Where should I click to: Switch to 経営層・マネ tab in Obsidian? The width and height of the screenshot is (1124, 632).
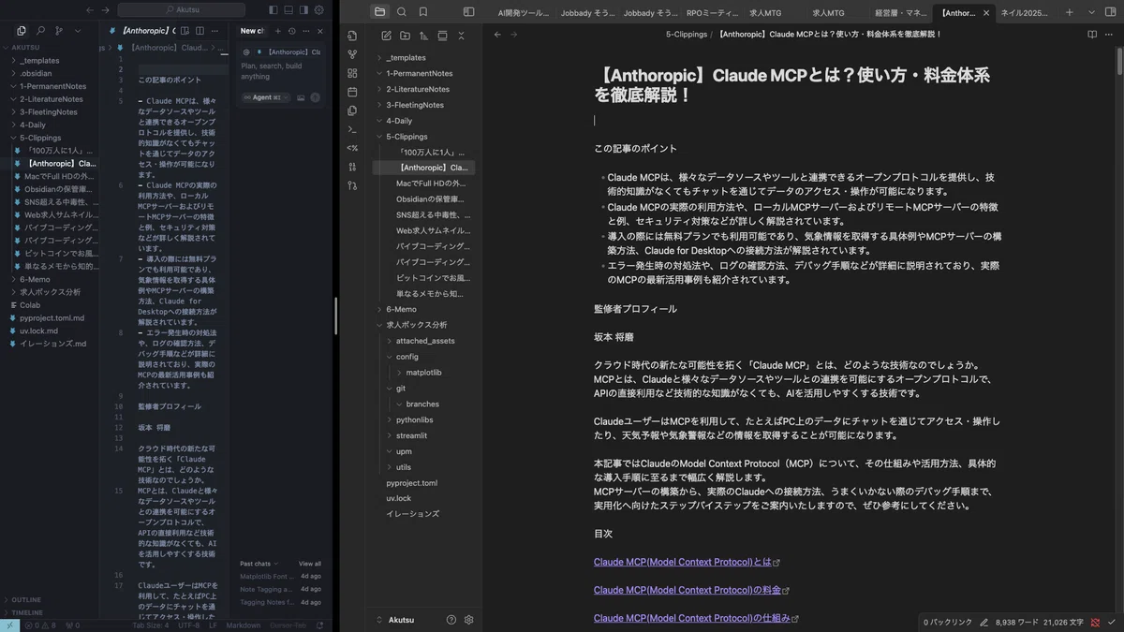(x=900, y=13)
